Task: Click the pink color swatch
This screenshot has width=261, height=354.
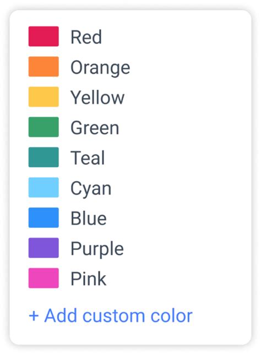Action: (44, 278)
